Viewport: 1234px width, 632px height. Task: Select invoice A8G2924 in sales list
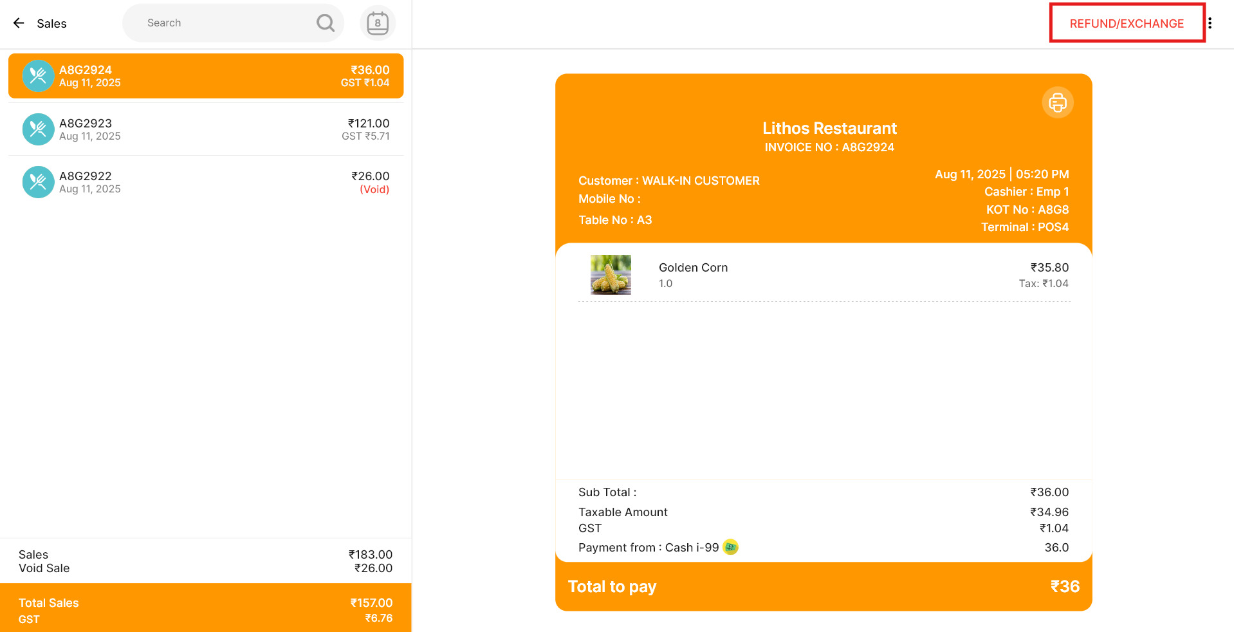[x=206, y=76]
